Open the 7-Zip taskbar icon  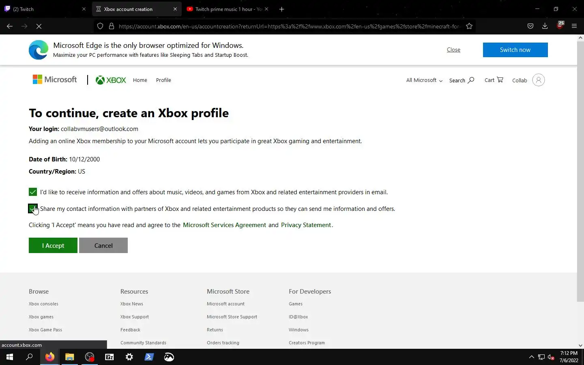point(109,357)
